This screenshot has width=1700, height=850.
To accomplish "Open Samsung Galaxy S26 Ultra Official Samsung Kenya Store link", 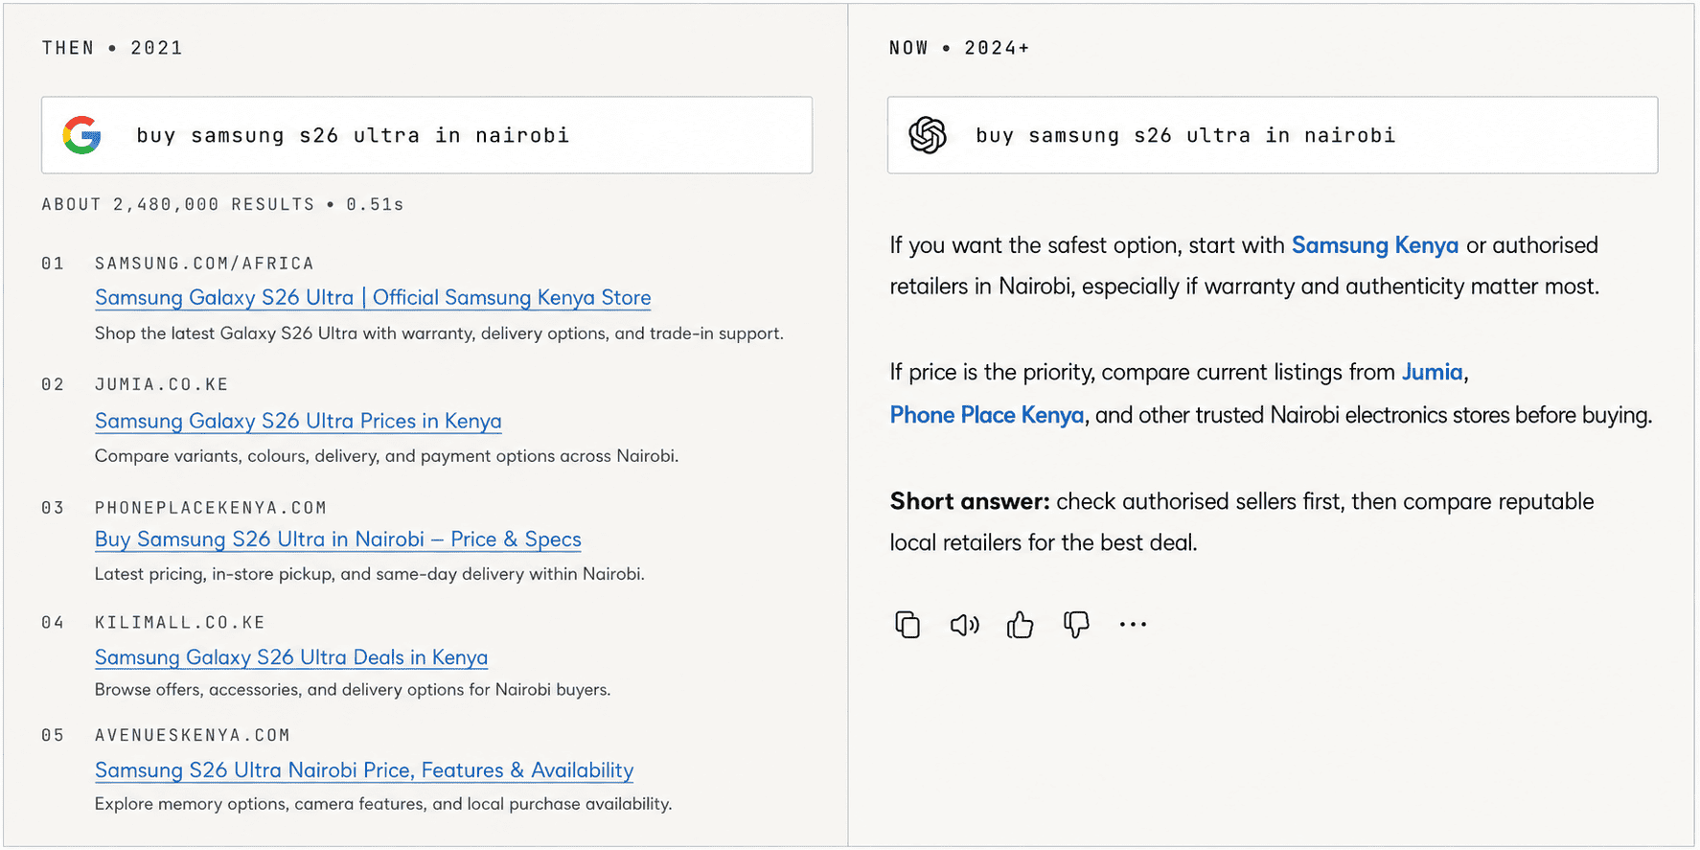I will click(x=373, y=298).
